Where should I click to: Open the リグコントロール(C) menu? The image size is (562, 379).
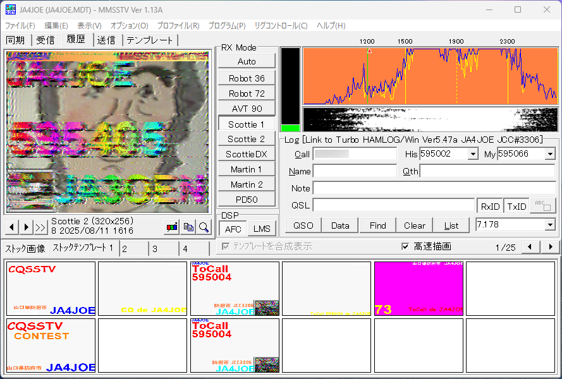coord(281,25)
